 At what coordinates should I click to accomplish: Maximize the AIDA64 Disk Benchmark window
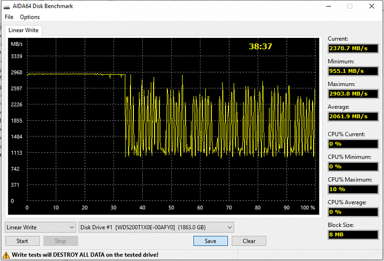350,6
